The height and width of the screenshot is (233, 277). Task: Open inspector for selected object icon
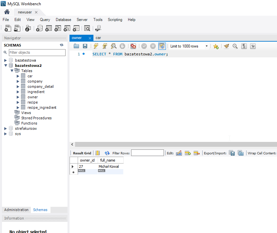(x=28, y=28)
